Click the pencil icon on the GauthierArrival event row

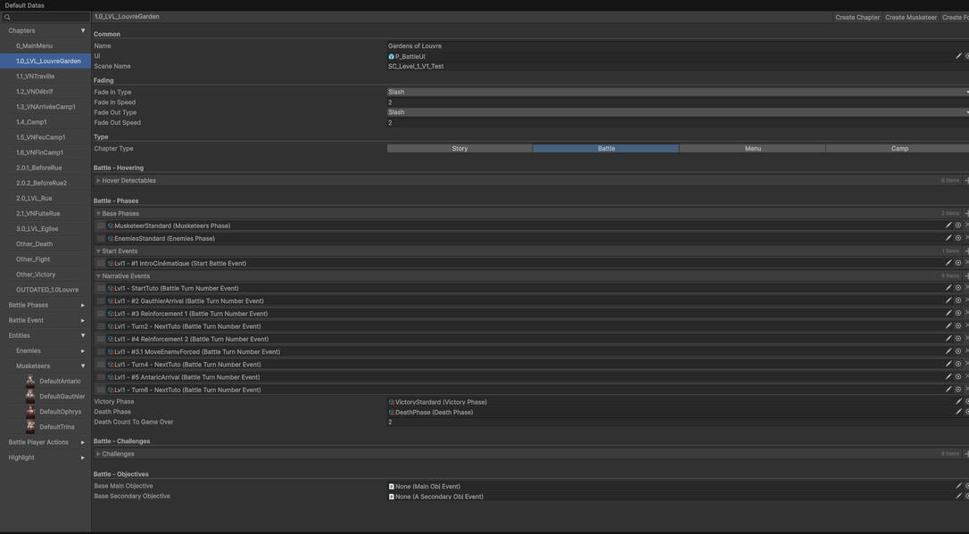[x=948, y=301]
